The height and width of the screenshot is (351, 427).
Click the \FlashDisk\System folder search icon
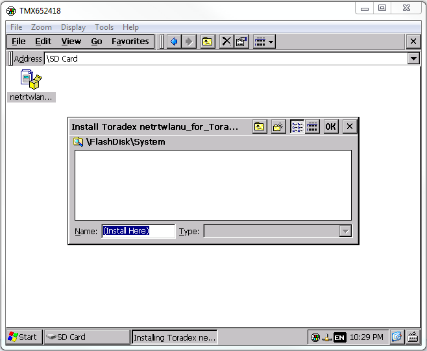coord(78,142)
